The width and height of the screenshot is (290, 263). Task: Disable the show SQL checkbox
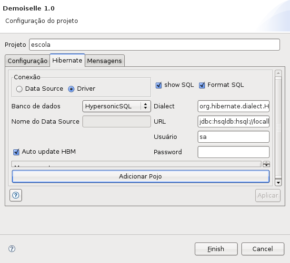pyautogui.click(x=159, y=85)
